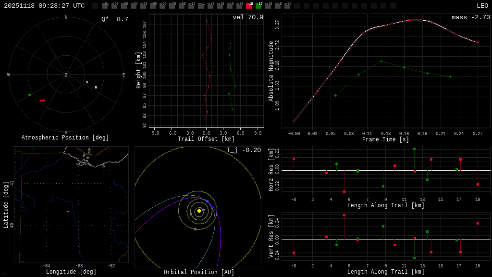
Task: Click the R radiant marker in sky plot
Action: click(87, 82)
